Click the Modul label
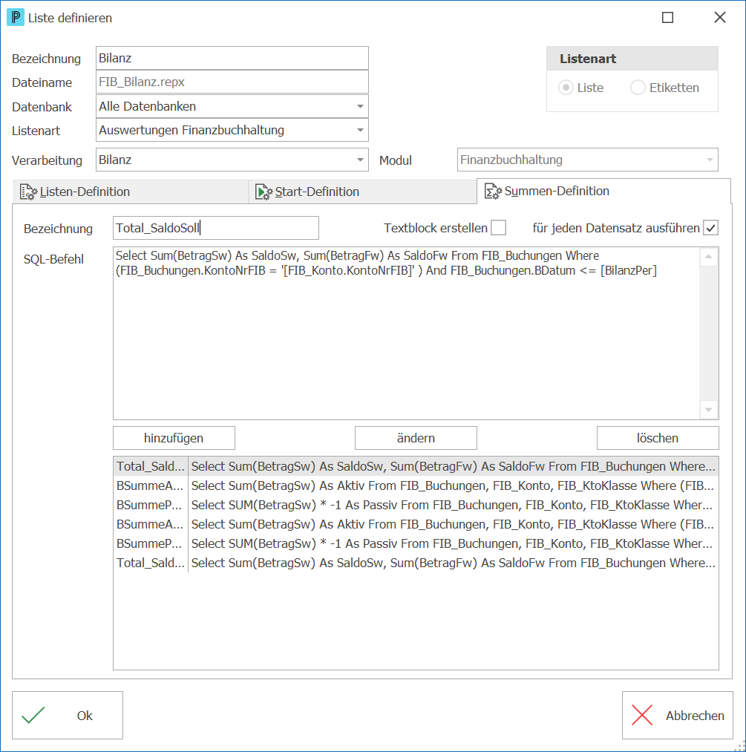The image size is (746, 752). (x=396, y=160)
